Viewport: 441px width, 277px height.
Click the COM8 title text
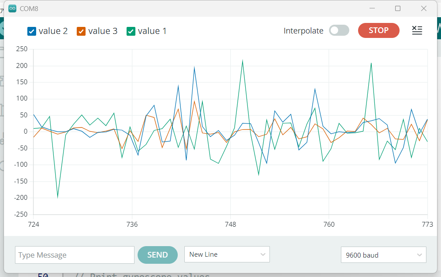(x=29, y=8)
